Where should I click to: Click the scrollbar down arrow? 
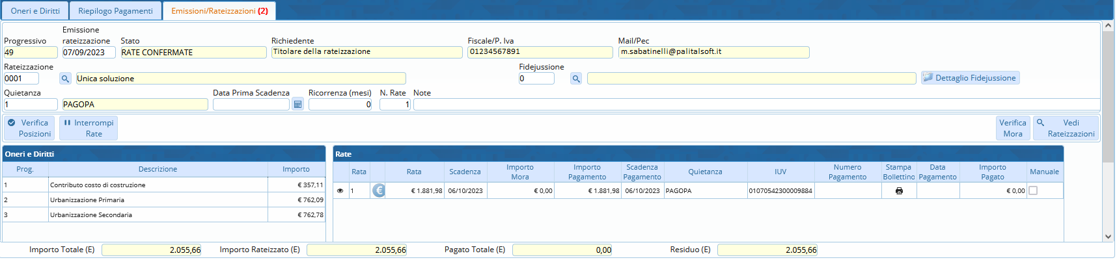(x=1108, y=237)
